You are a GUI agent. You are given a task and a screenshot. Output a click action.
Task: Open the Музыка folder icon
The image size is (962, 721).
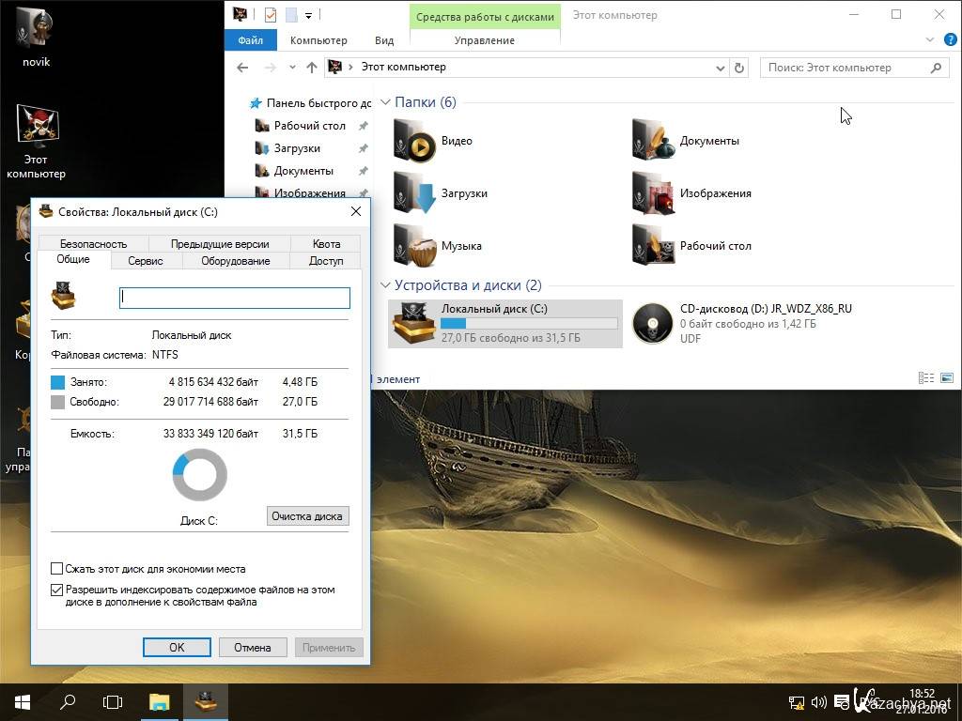(x=414, y=246)
